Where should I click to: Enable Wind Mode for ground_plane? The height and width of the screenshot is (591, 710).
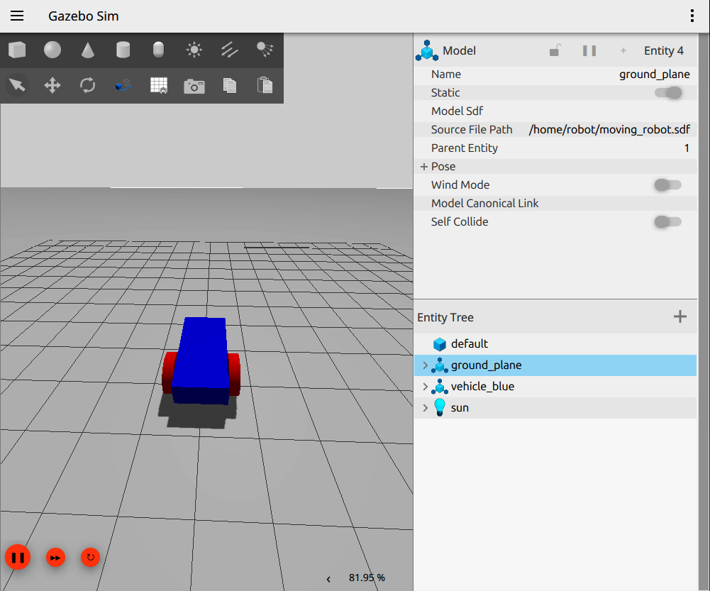click(667, 184)
